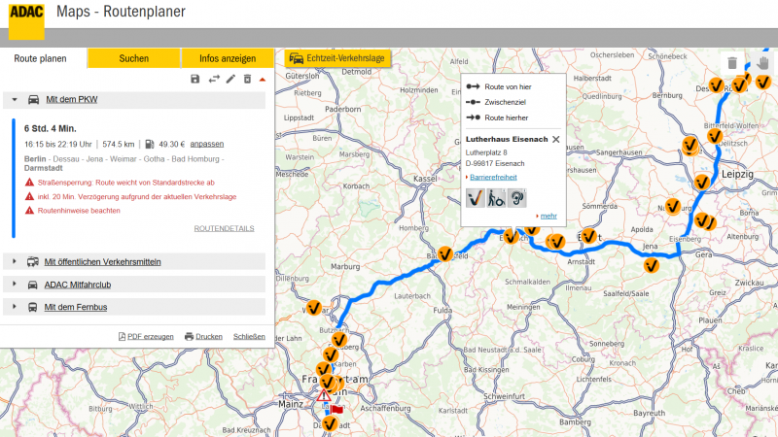Click the Schließen link

click(249, 336)
